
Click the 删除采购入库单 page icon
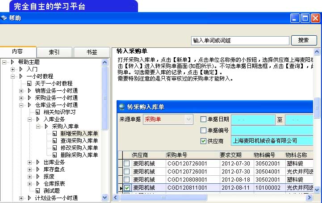55,155
